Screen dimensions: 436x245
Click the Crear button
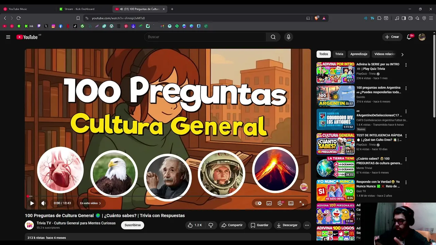click(392, 37)
